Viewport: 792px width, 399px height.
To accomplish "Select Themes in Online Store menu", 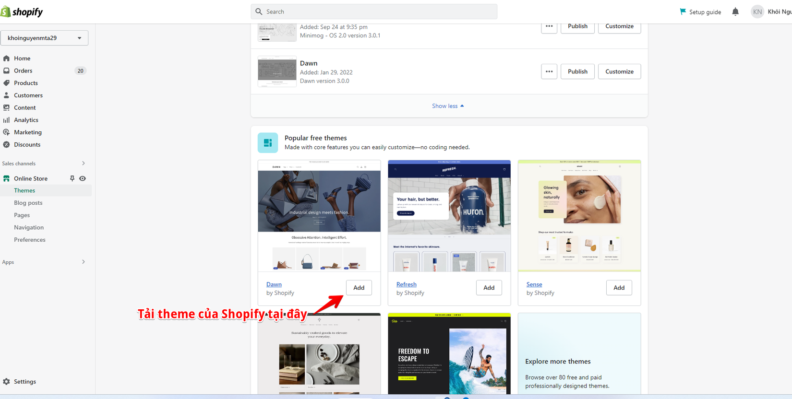I will (24, 190).
